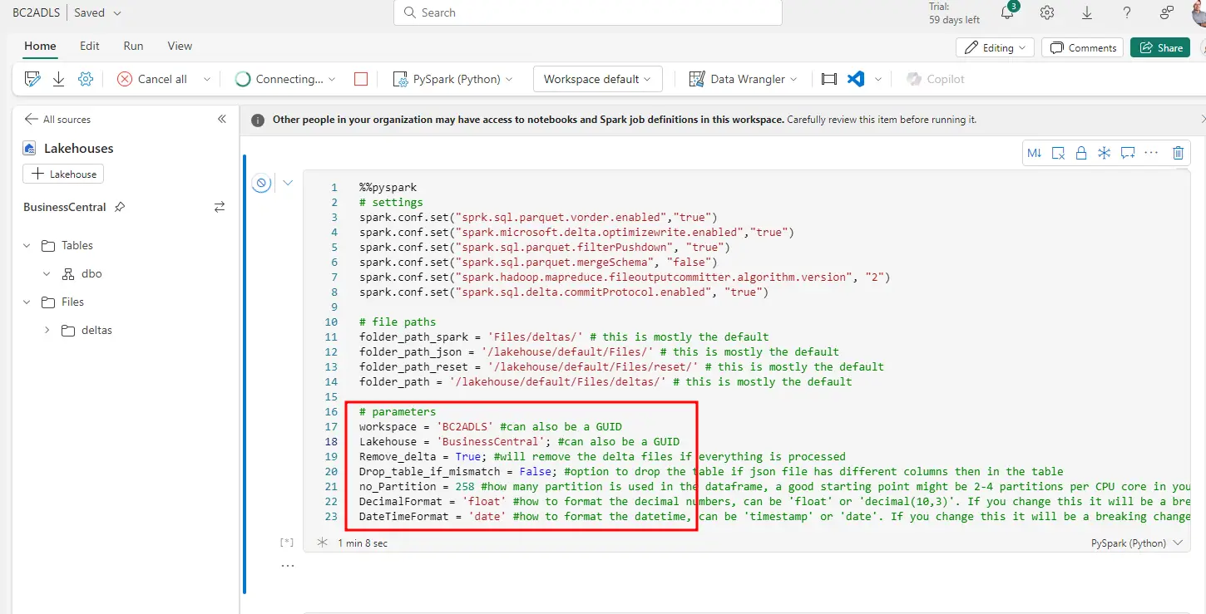The height and width of the screenshot is (614, 1206).
Task: Open the help question mark
Action: 1127,12
